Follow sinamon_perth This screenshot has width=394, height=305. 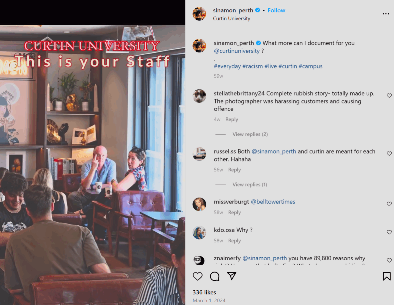276,10
